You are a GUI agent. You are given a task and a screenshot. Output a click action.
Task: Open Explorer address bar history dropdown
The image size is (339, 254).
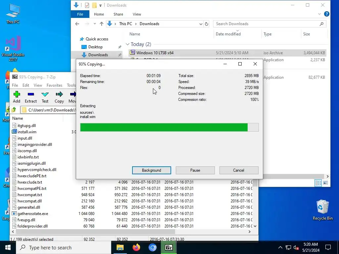tap(201, 24)
